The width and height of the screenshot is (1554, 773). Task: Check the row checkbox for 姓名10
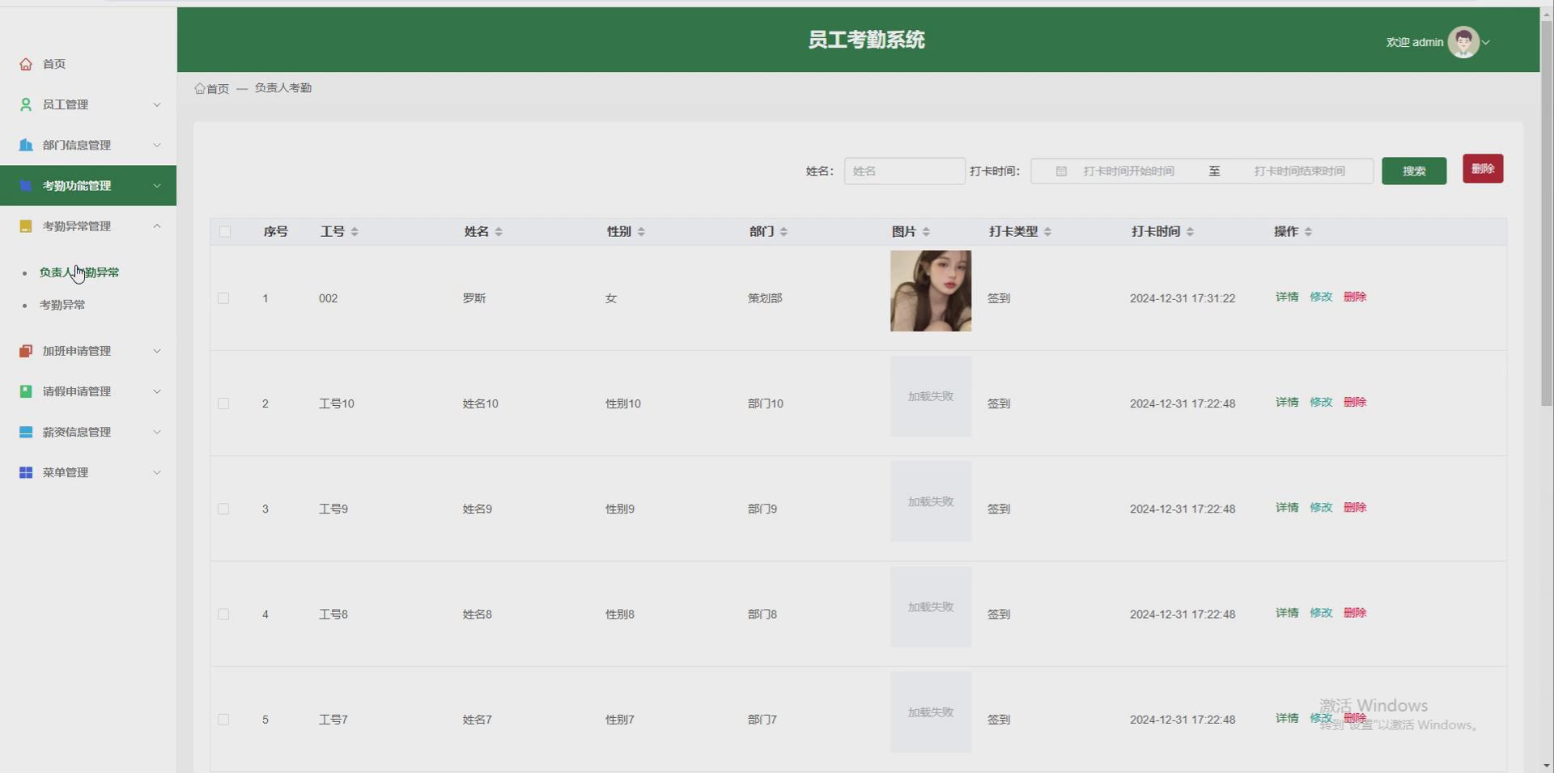pyautogui.click(x=223, y=403)
